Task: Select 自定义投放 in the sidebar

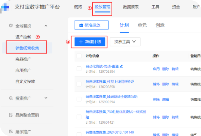Action: click(25, 81)
